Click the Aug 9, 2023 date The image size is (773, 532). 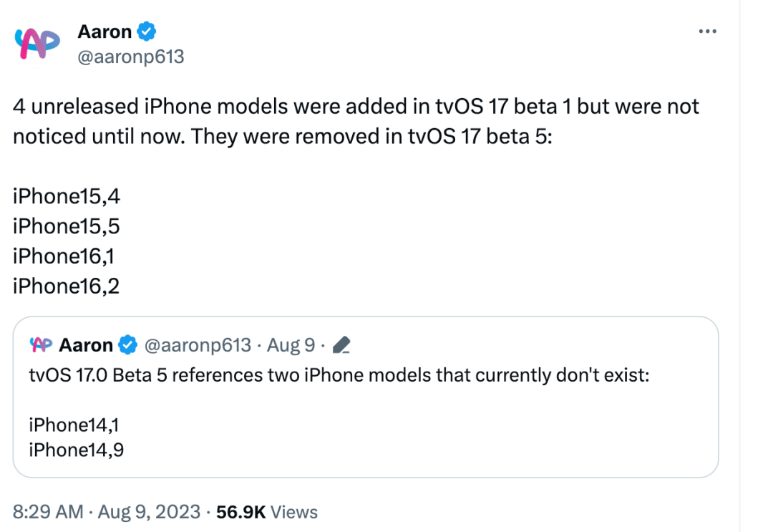[149, 512]
